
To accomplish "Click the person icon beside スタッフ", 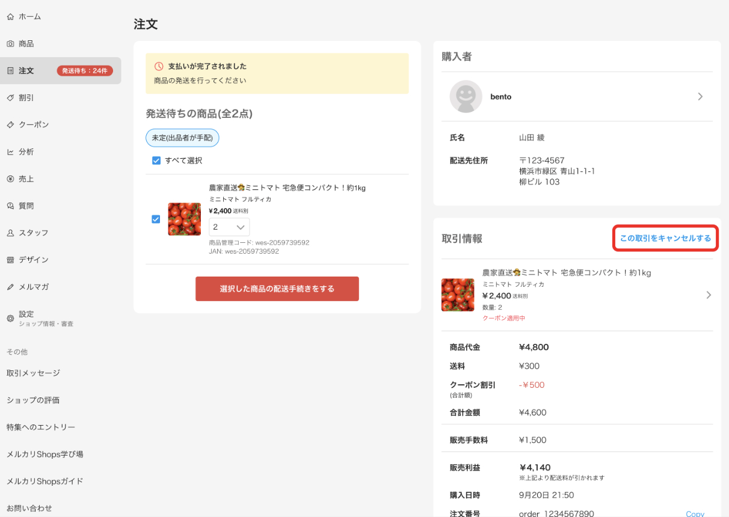I will (x=10, y=233).
